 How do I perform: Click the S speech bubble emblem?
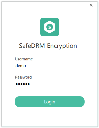[50, 27]
